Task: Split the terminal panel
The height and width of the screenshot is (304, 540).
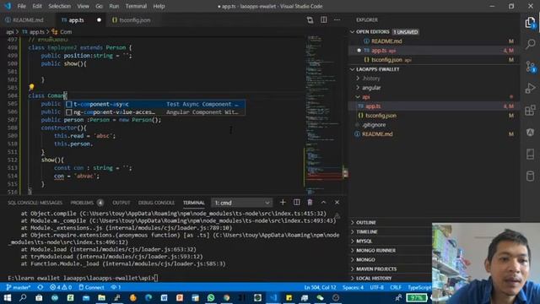Action: point(296,203)
